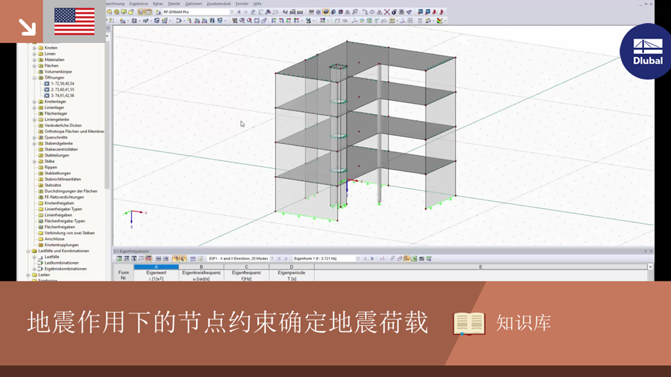This screenshot has height=377, width=671.
Task: Click opening icon for 3: 74,61,42,56
Action: pyautogui.click(x=47, y=96)
